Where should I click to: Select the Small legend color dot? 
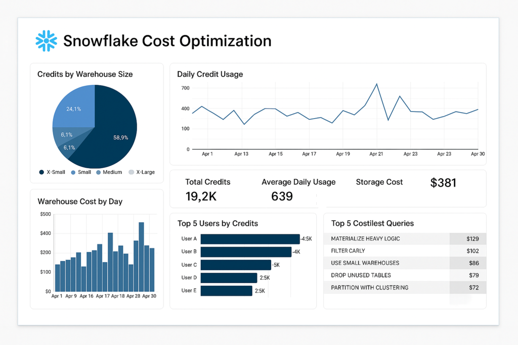pos(73,172)
